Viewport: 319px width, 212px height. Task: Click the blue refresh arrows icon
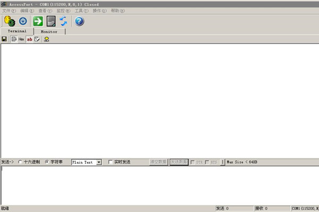(63, 21)
